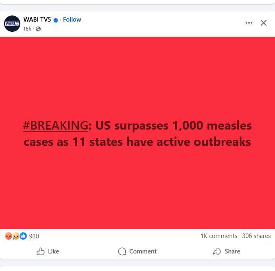Image resolution: width=275 pixels, height=271 pixels.
Task: Click the Comment speech bubble icon
Action: pos(122,251)
